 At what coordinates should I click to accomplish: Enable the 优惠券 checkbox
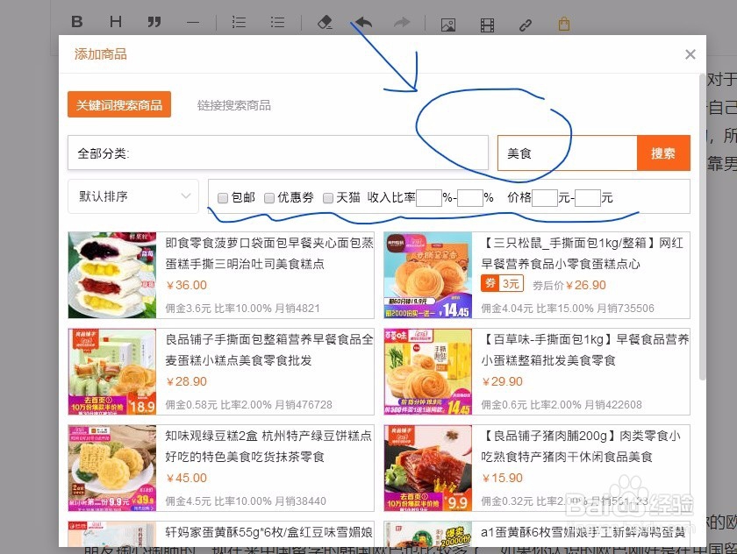[x=269, y=198]
